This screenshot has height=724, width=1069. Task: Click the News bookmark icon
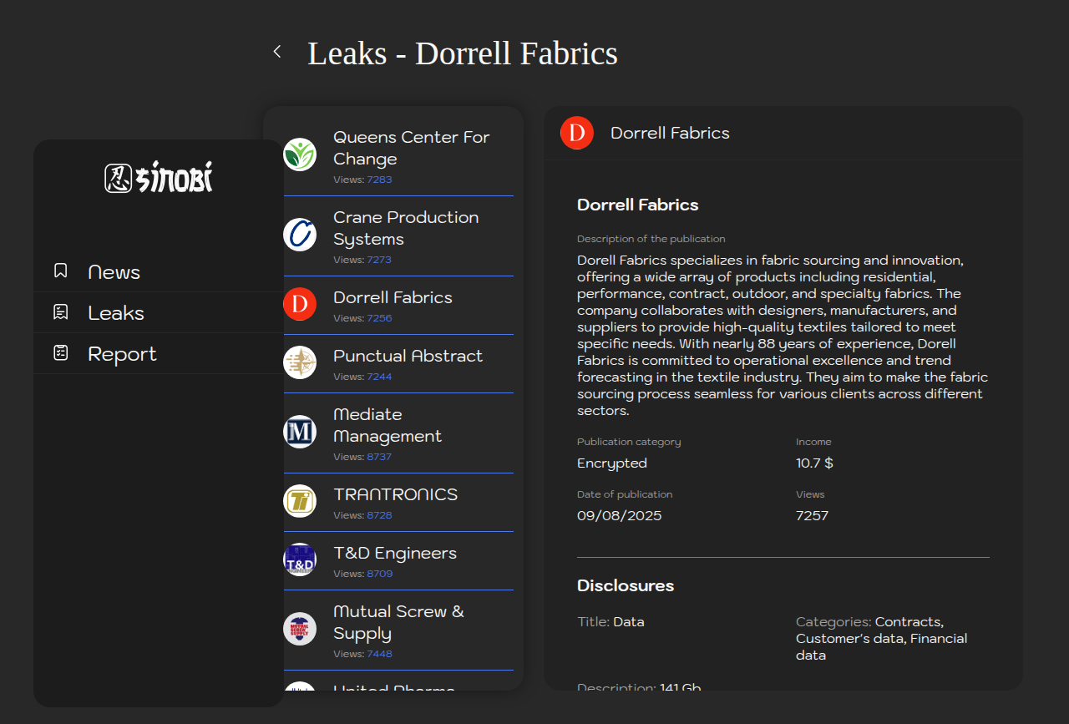[x=60, y=271]
